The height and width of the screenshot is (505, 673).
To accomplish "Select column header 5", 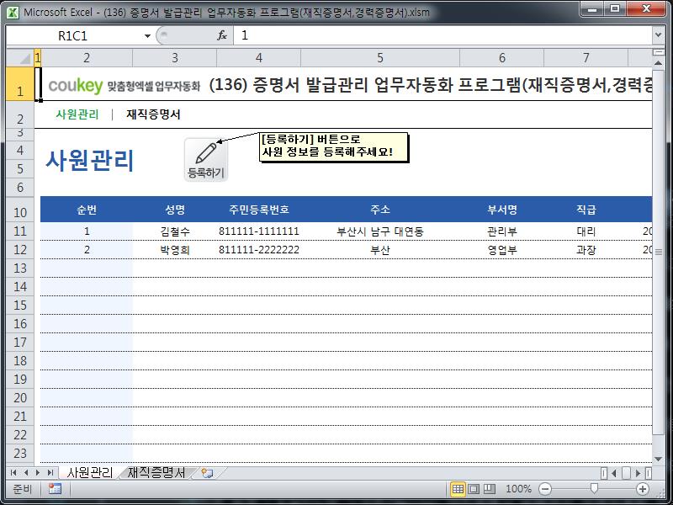I will pyautogui.click(x=380, y=57).
